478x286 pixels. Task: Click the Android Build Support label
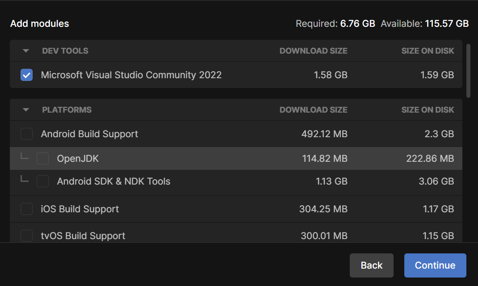pos(89,134)
